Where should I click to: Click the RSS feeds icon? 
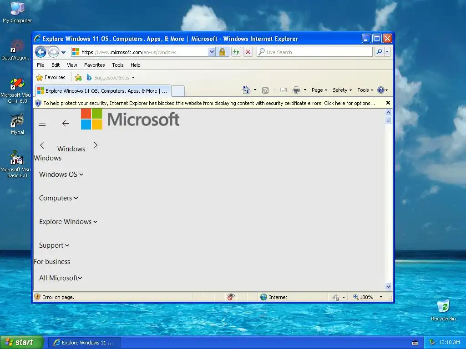[x=265, y=90]
